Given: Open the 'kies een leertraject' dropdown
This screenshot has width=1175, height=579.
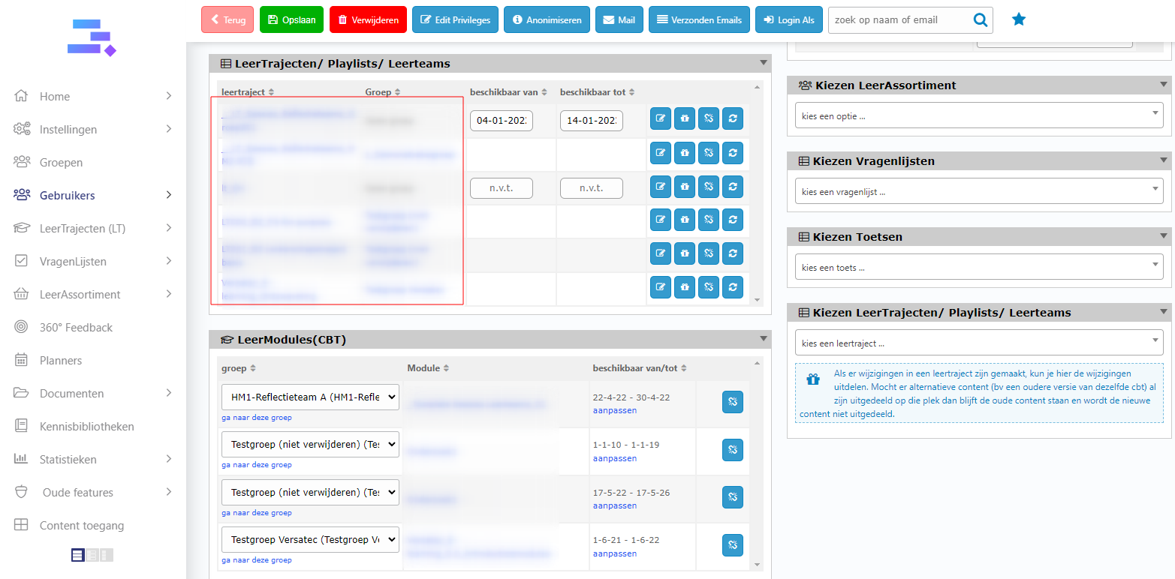Looking at the screenshot, I should (978, 343).
